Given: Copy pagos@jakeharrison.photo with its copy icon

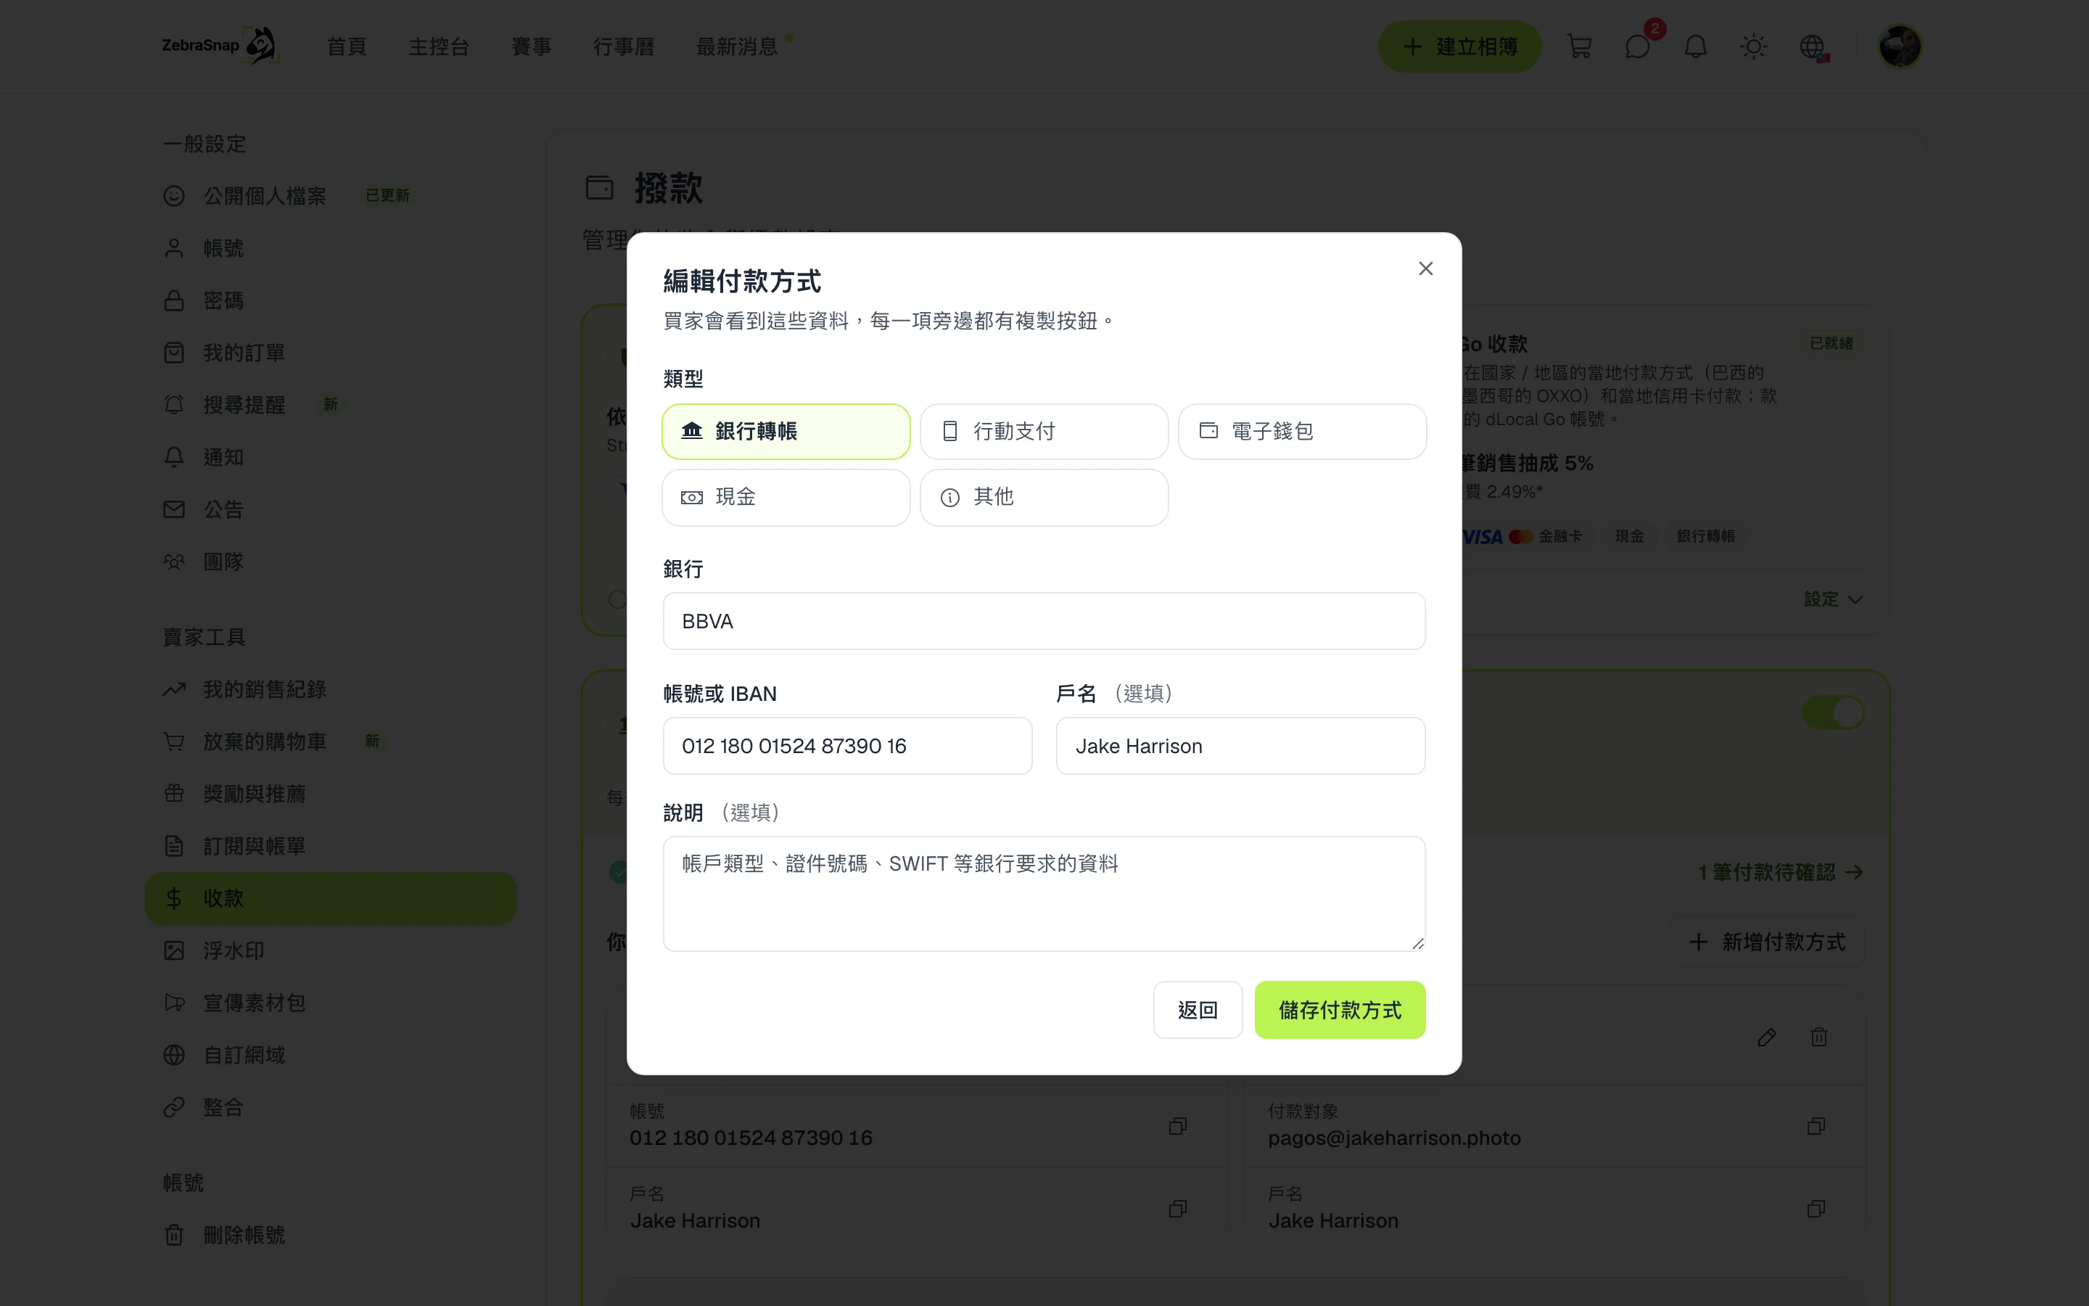Looking at the screenshot, I should point(1816,1125).
